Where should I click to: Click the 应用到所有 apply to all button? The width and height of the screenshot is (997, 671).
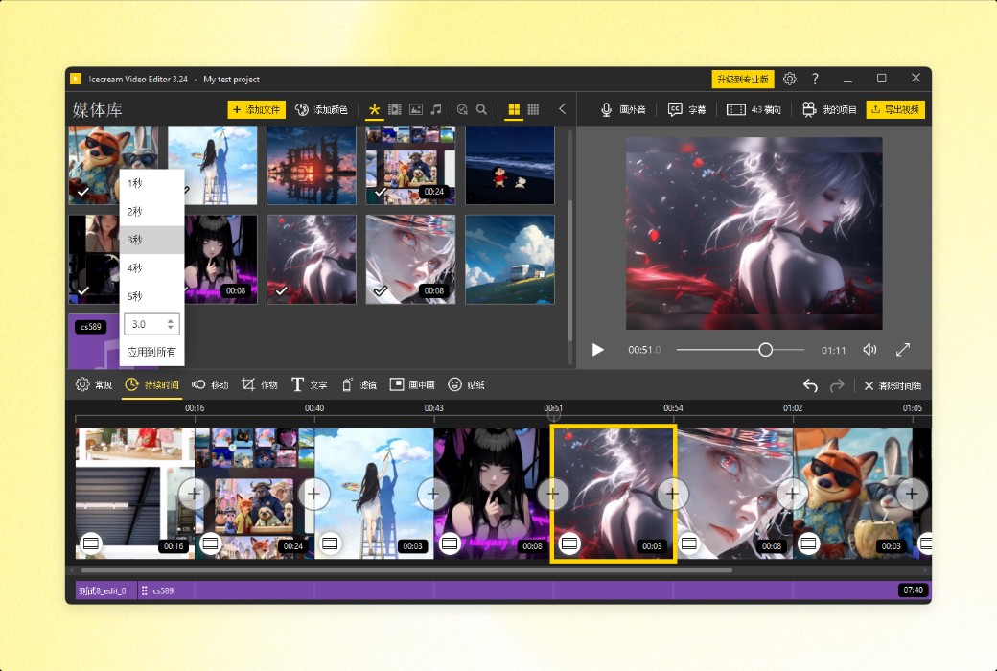150,352
